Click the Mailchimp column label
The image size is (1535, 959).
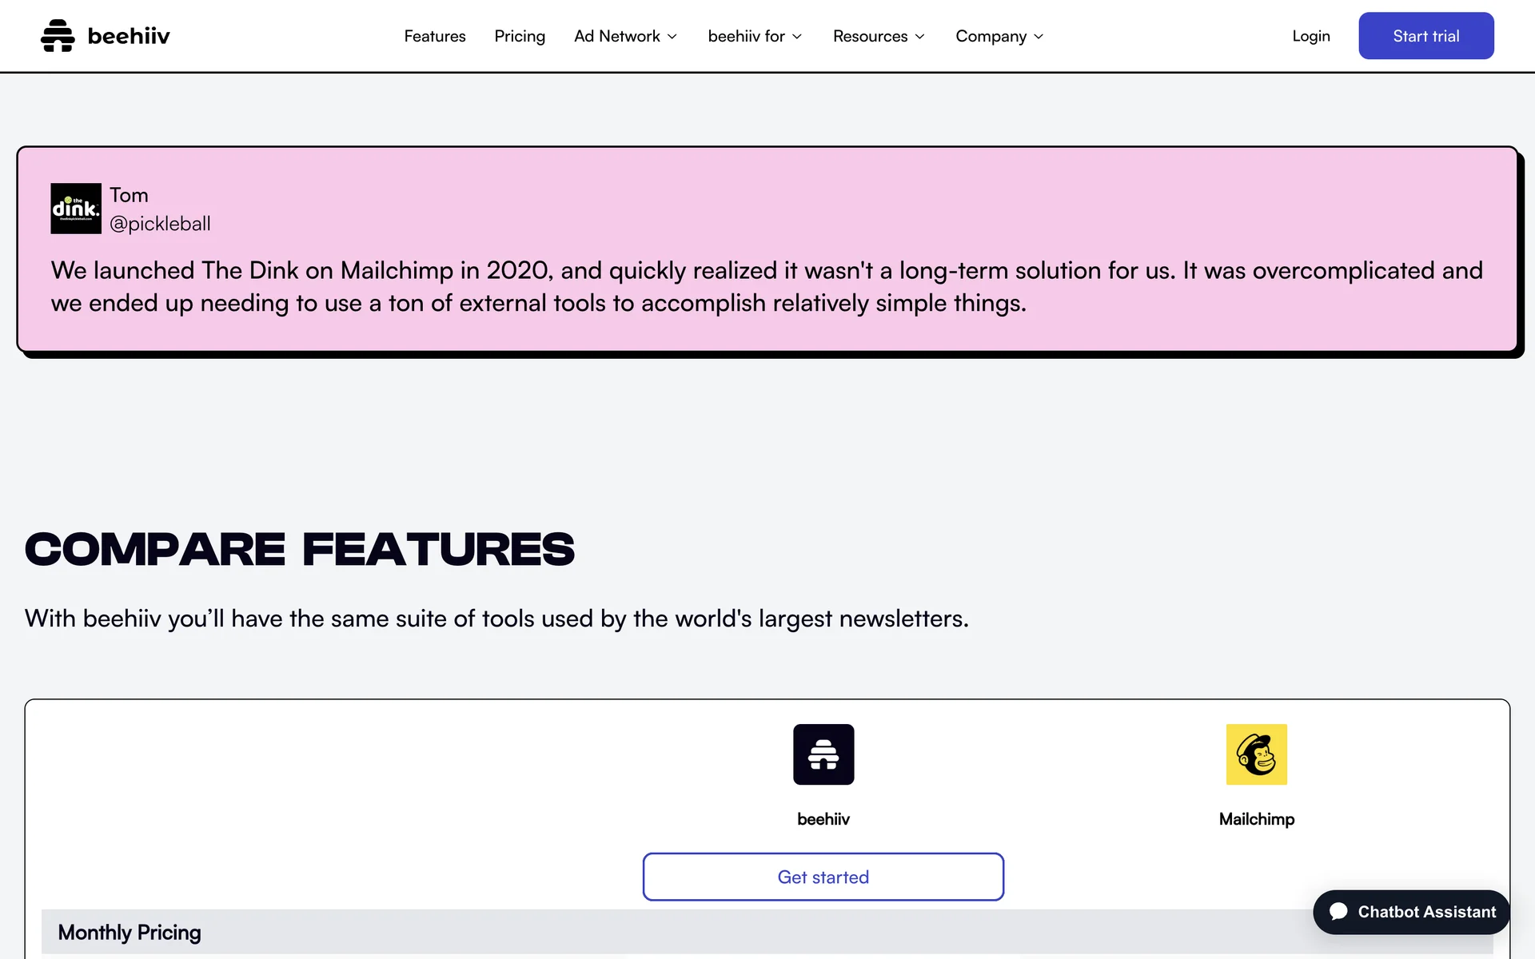click(x=1256, y=819)
